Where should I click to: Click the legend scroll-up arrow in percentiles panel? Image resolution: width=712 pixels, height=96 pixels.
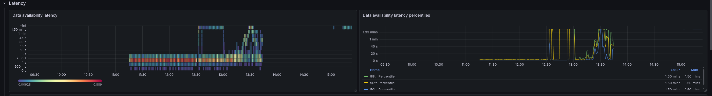[x=703, y=68]
